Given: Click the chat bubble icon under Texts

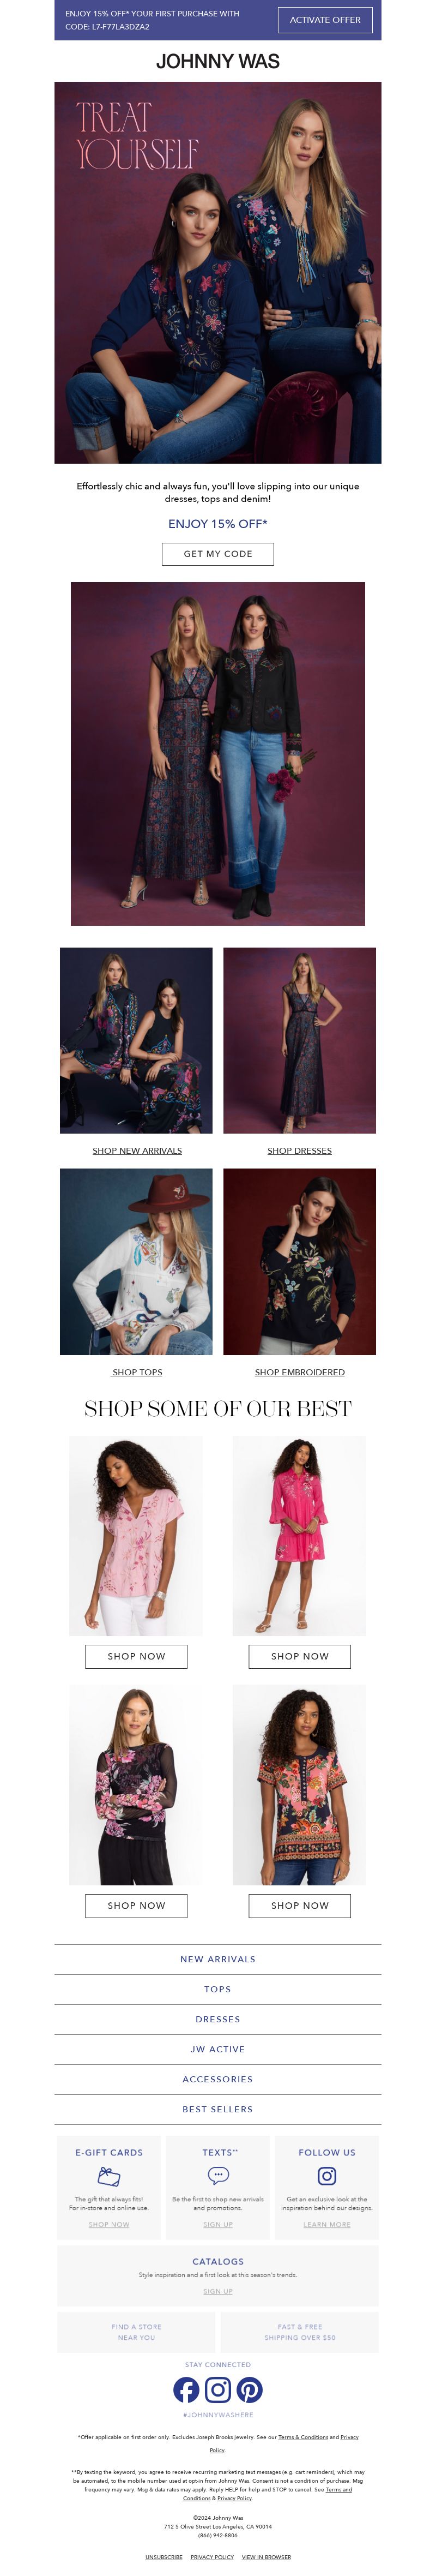Looking at the screenshot, I should click(218, 2175).
